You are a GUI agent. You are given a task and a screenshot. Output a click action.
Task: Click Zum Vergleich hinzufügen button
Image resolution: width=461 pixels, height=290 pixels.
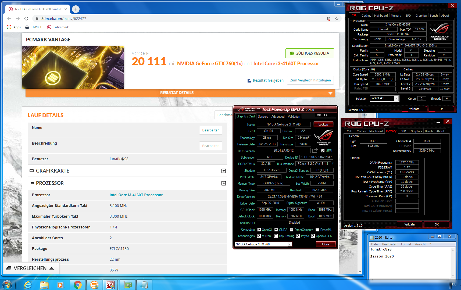310,80
